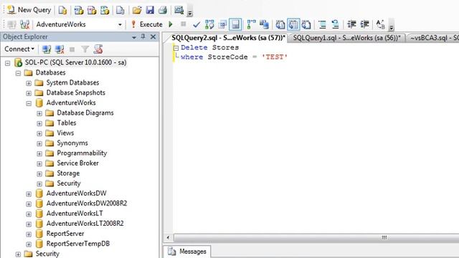Comment out the selected lines

(x=322, y=24)
